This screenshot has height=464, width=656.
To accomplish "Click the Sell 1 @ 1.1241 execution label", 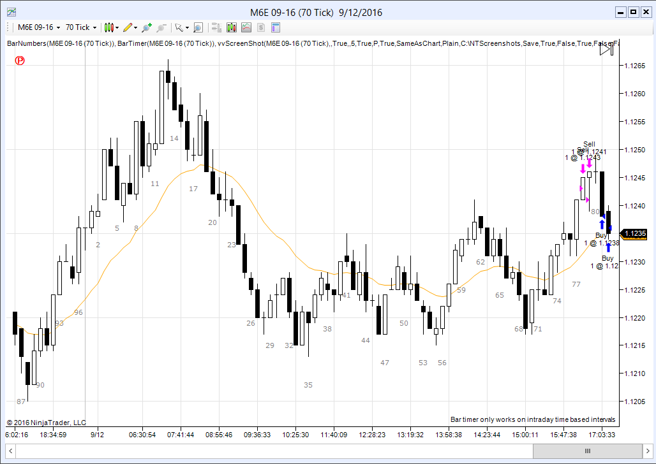I will pyautogui.click(x=589, y=148).
